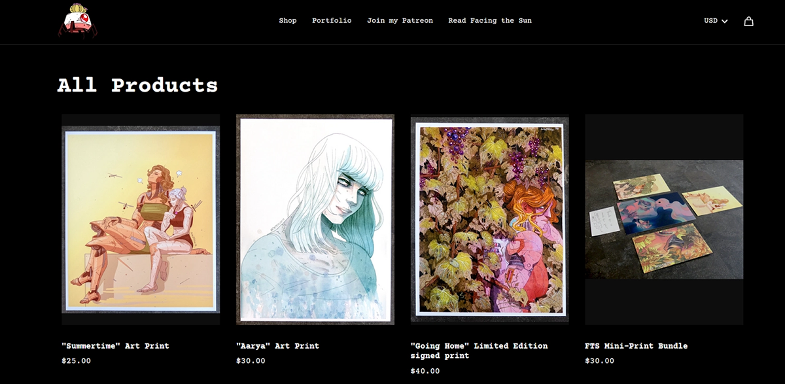Screen dimensions: 785x384
Task: View the Summertime art print image
Action: click(141, 220)
